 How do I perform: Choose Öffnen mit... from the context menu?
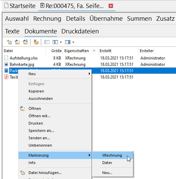coord(55,116)
